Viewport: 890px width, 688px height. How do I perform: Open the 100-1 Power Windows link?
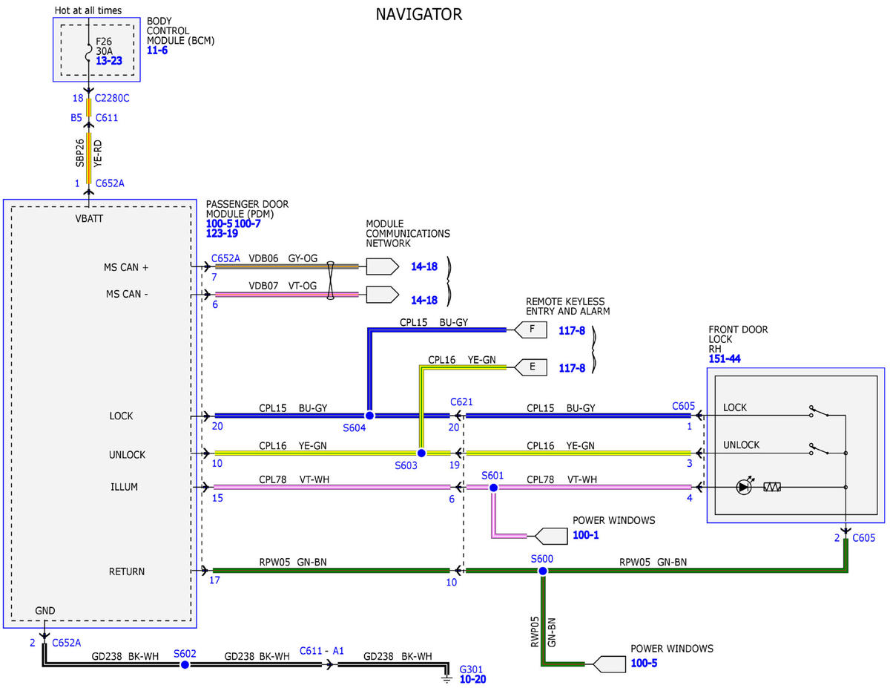[x=586, y=534]
